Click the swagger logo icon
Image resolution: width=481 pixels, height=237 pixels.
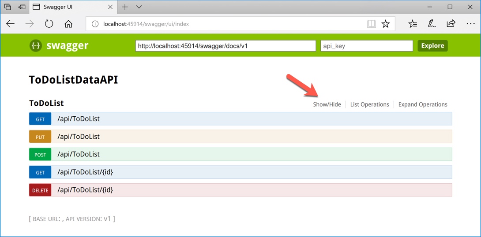(x=36, y=46)
